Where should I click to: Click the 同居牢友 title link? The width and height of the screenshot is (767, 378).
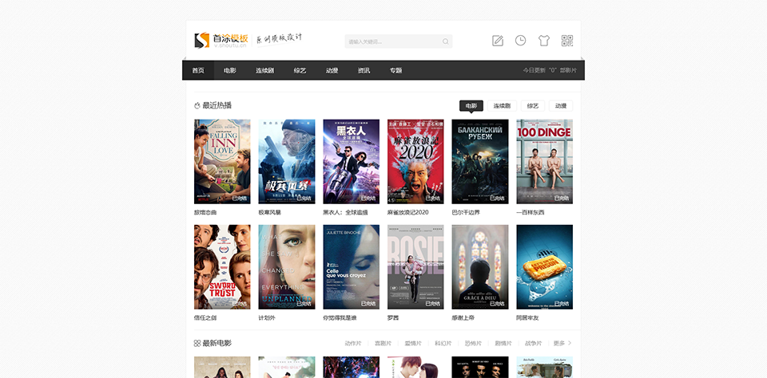(x=528, y=318)
